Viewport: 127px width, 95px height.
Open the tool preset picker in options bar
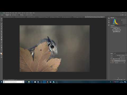click(2, 15)
